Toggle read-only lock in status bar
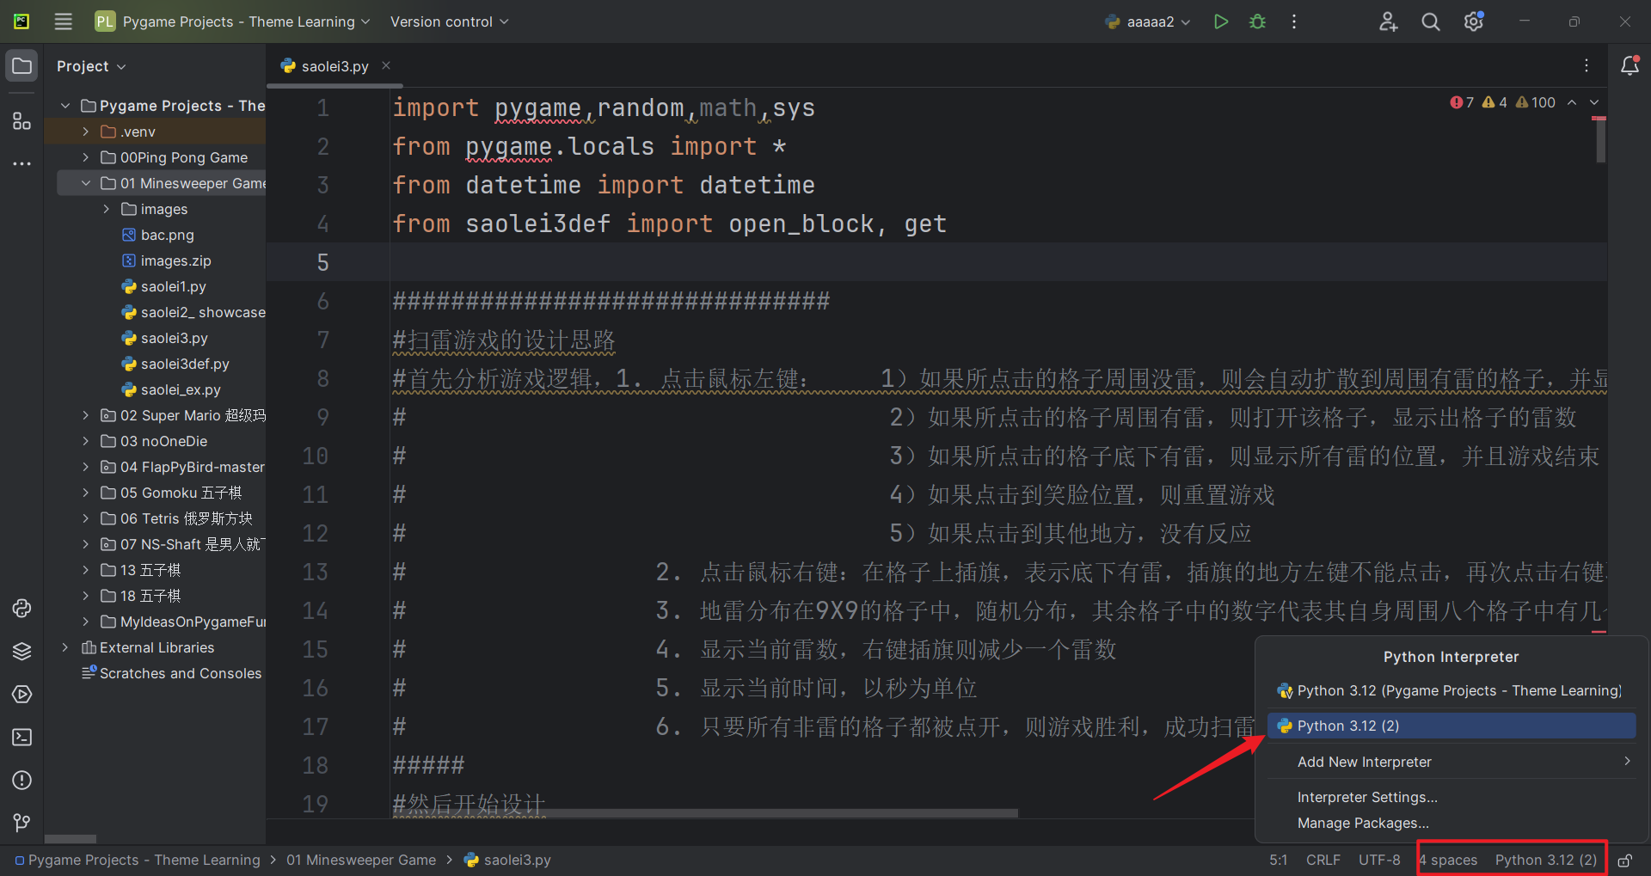The width and height of the screenshot is (1651, 876). [1625, 860]
